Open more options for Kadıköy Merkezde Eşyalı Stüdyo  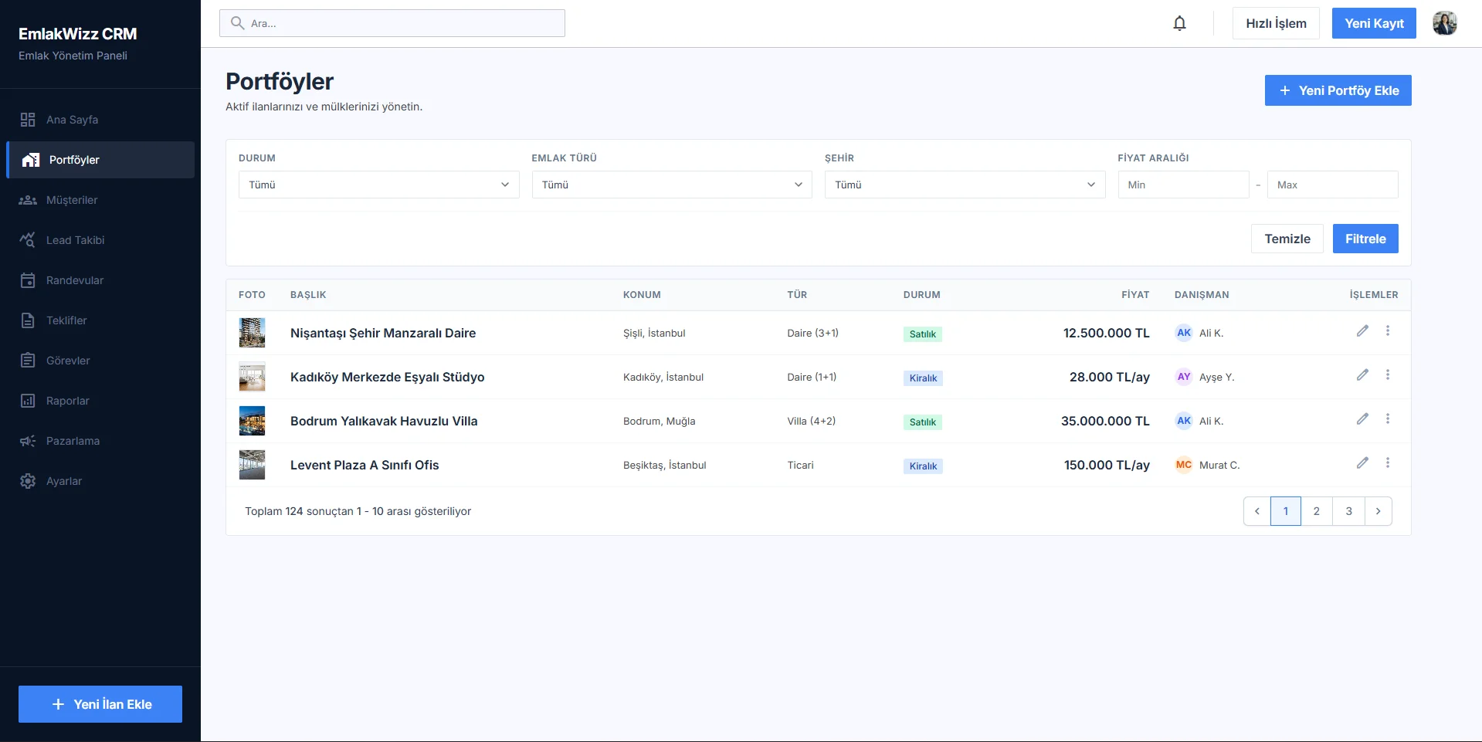[x=1388, y=374]
